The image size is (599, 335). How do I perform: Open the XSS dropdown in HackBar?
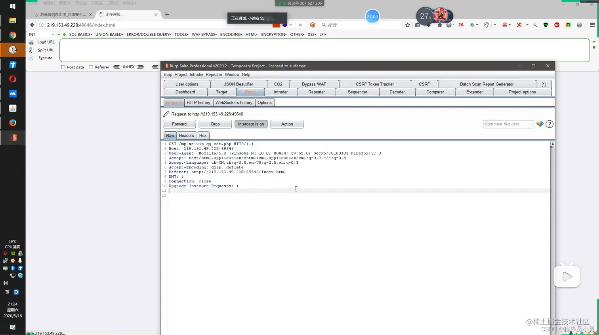click(x=312, y=34)
